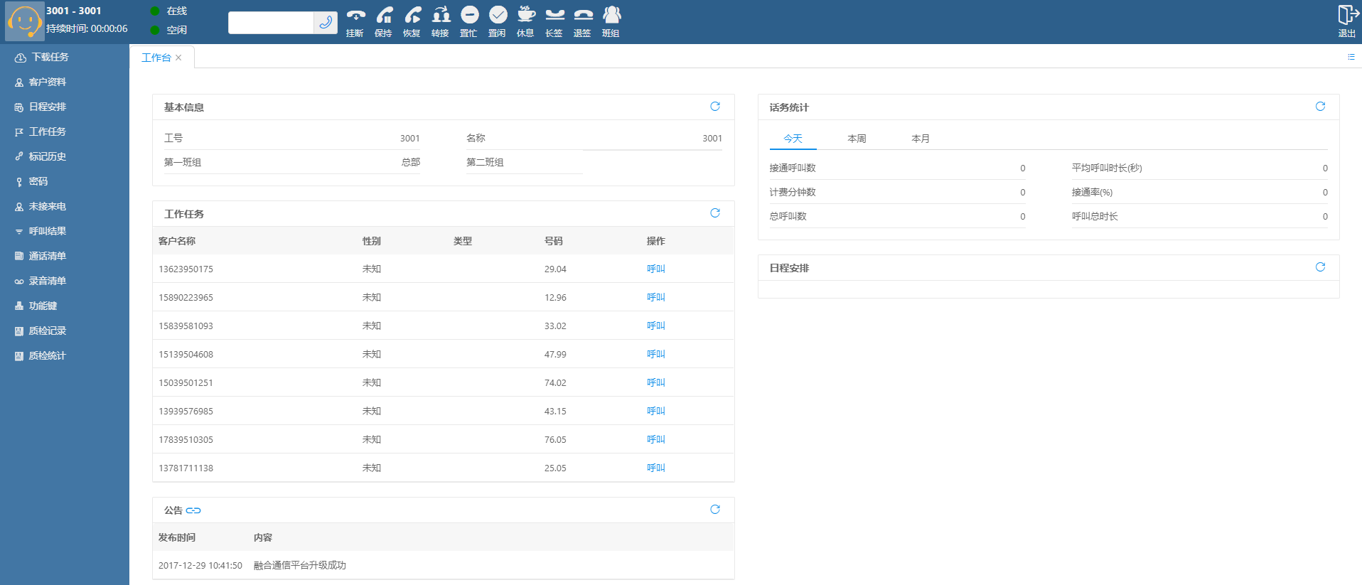The height and width of the screenshot is (585, 1362).
Task: Click 呼叫 for customer 13623950175
Action: coord(656,269)
